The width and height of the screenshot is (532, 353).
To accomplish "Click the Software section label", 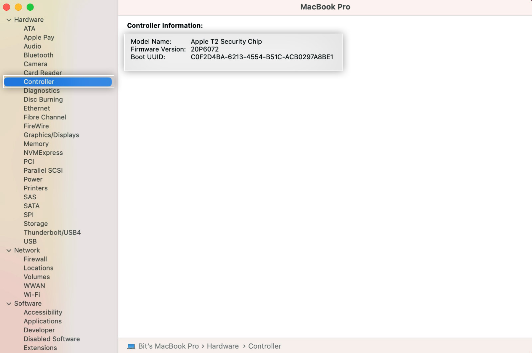I will [28, 303].
